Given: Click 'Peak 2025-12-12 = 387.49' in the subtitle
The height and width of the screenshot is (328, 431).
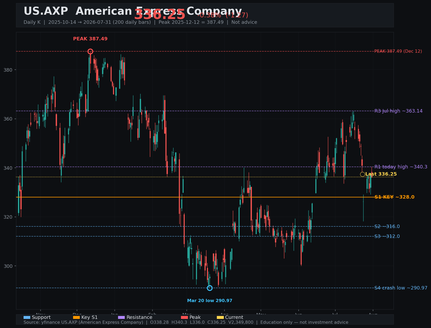Looking at the screenshot, I should 191,22.
